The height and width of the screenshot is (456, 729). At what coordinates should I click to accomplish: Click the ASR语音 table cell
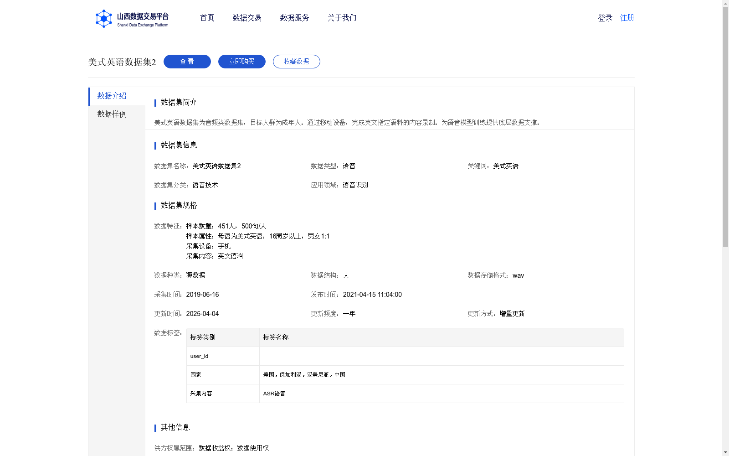click(442, 394)
